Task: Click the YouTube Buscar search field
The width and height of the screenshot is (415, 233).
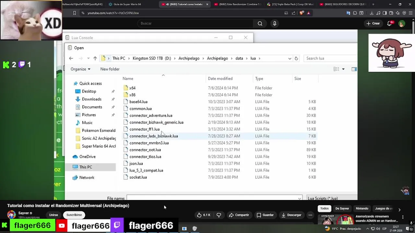Action: pos(195,23)
